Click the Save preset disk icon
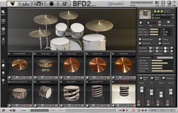Screen dimensions: 178x113 click(163, 3)
